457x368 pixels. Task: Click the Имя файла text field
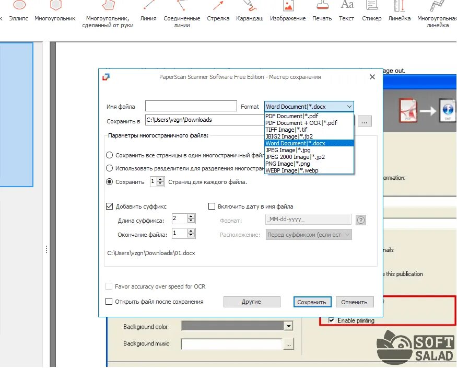tap(191, 106)
